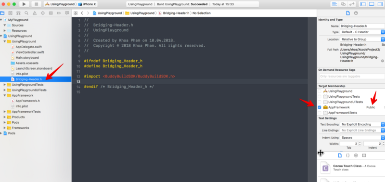385x182 pixels.
Task: Open the Report navigator speech bubble icon
Action: coord(67,13)
